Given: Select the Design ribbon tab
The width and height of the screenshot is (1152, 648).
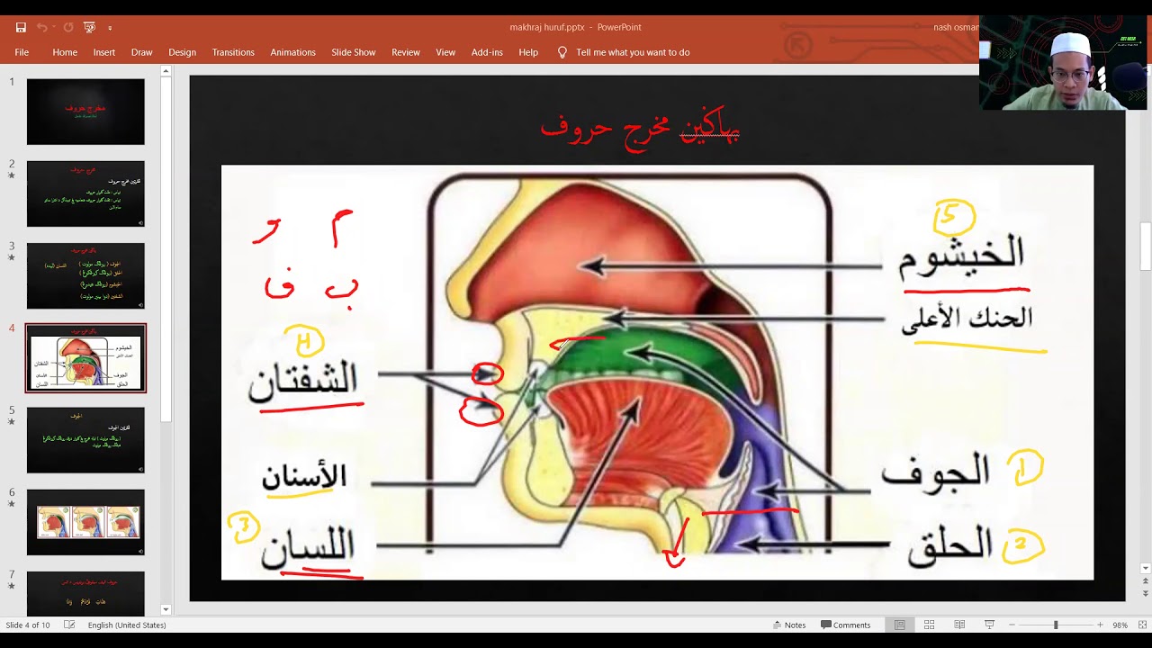Looking at the screenshot, I should [182, 52].
